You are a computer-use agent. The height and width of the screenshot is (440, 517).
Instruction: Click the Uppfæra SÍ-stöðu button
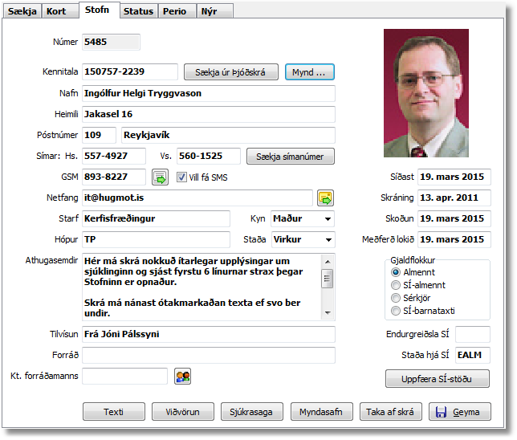pyautogui.click(x=438, y=379)
